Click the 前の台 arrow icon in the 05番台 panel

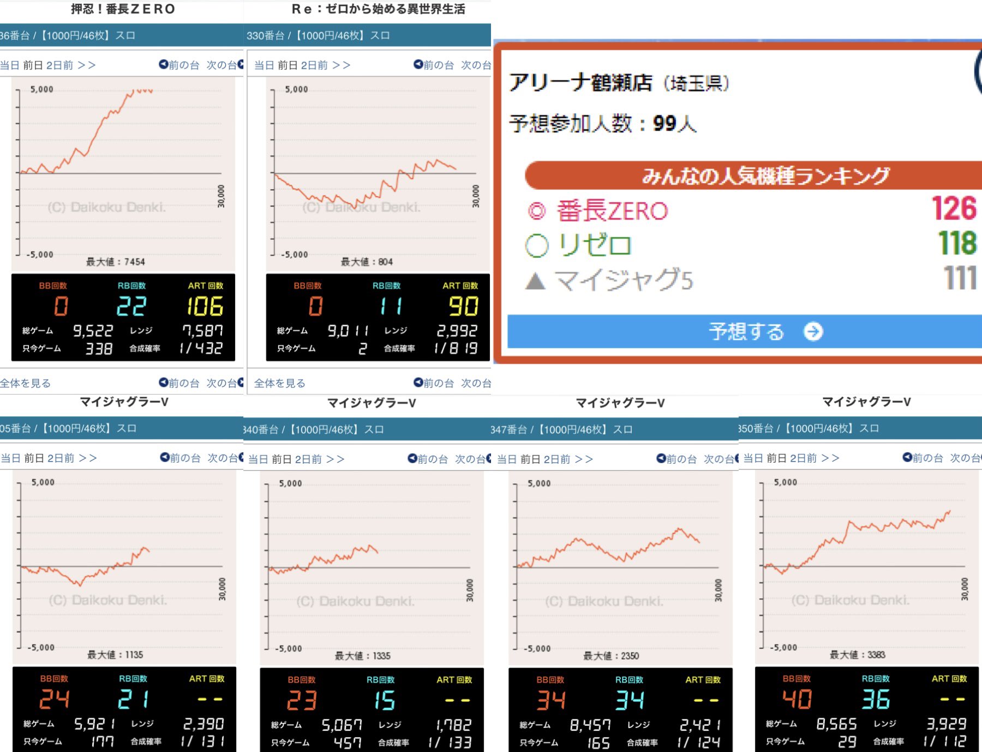(164, 457)
